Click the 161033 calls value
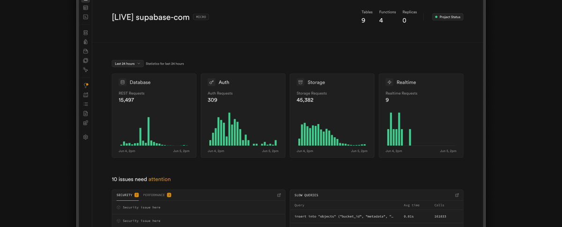 440,217
